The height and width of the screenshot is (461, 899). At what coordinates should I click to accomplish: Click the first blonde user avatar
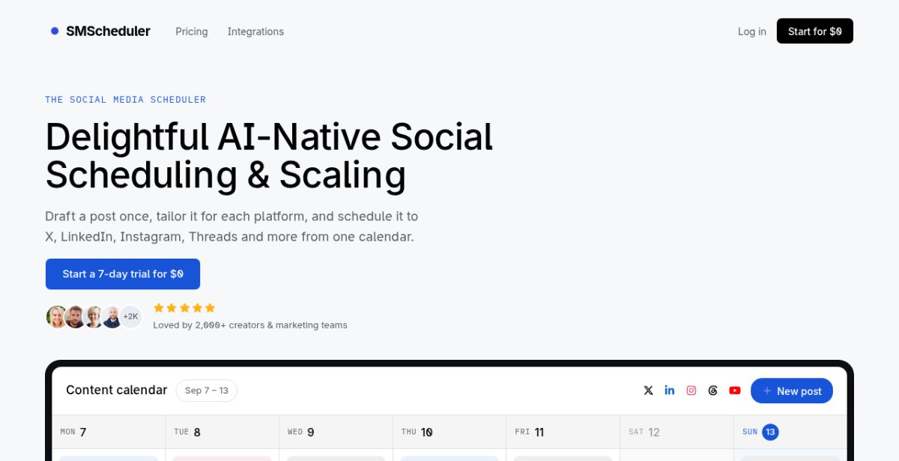tap(57, 317)
